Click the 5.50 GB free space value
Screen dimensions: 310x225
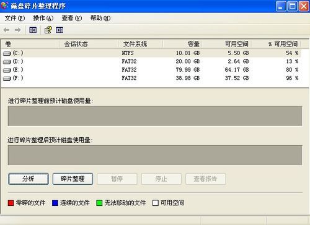[x=238, y=53]
